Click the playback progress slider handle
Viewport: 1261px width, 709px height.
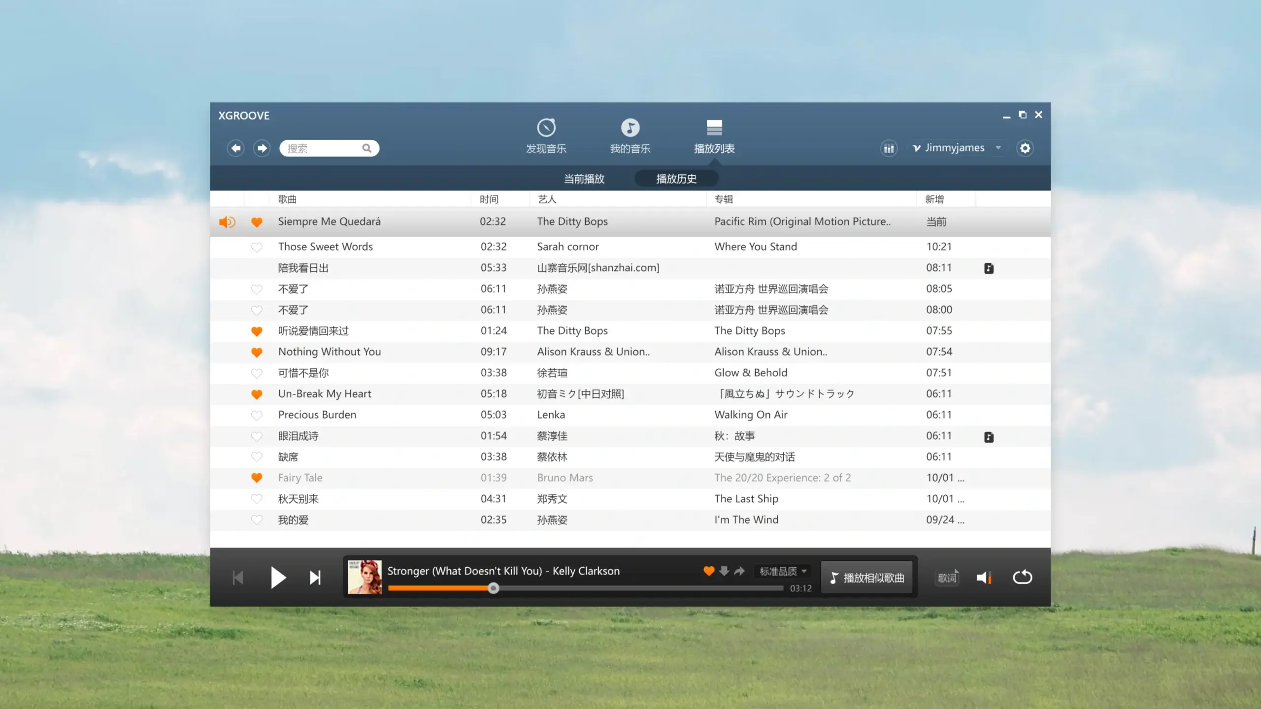point(493,588)
